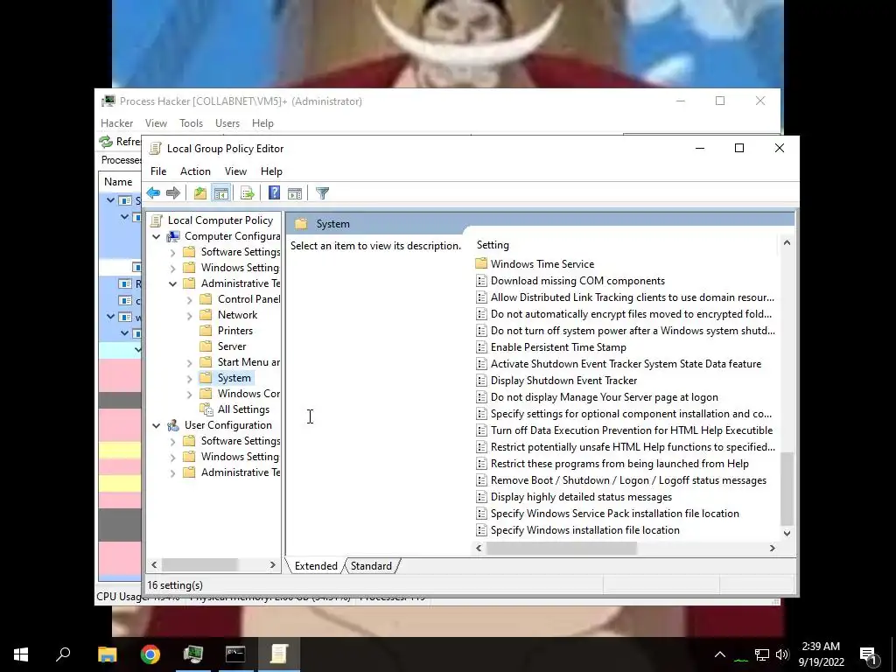Collapse the User Configuration node
The height and width of the screenshot is (672, 896).
coord(156,425)
